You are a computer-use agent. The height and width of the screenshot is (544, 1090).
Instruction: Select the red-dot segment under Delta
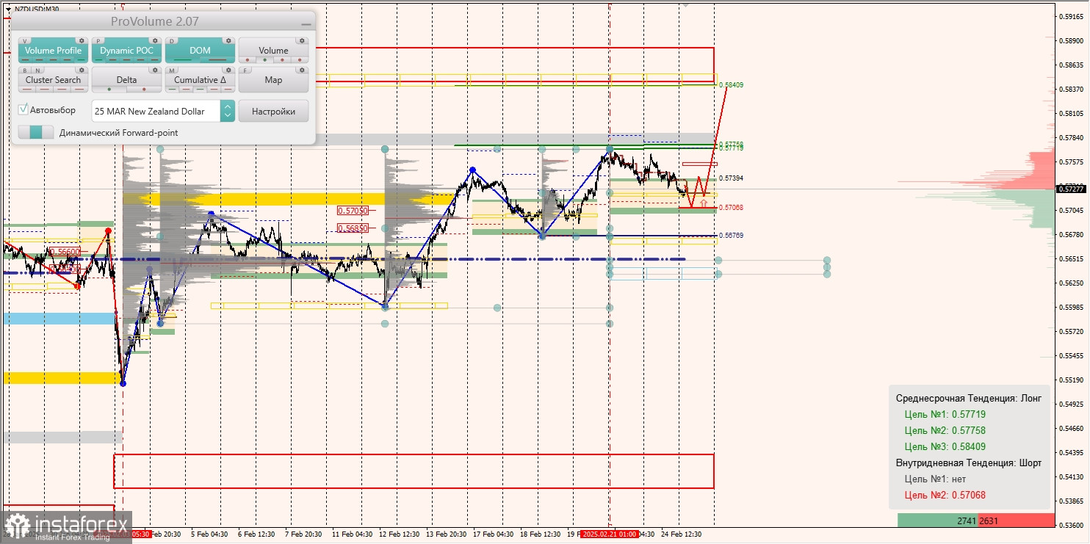pyautogui.click(x=144, y=90)
